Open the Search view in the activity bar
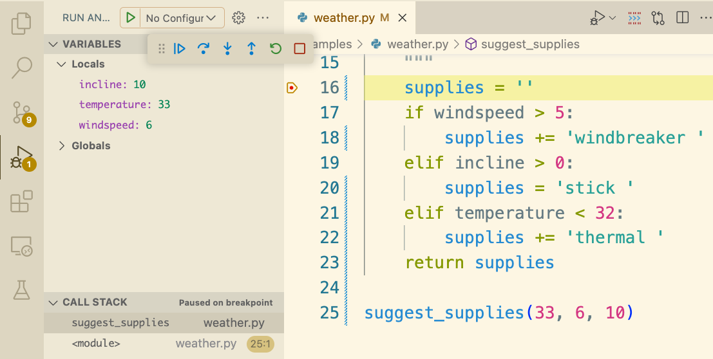The image size is (713, 359). 21,68
